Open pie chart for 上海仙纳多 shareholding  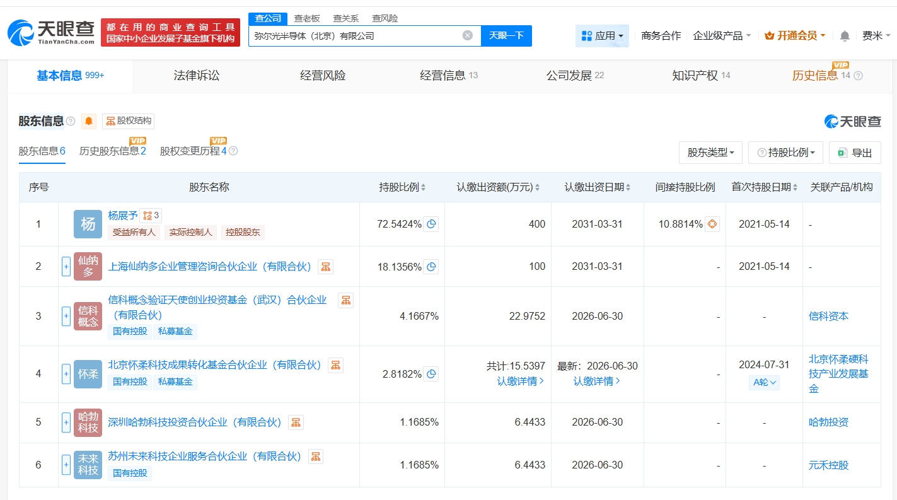[x=431, y=267]
